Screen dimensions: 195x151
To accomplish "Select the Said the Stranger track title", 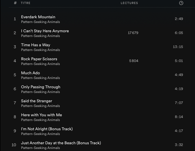I will coord(37,101).
